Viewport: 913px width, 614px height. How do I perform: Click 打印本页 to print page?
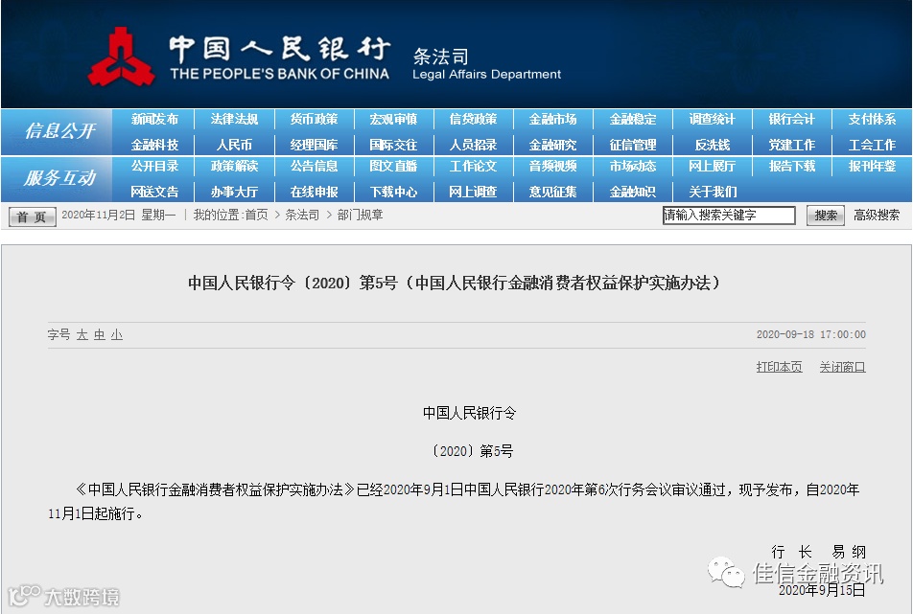pyautogui.click(x=779, y=367)
